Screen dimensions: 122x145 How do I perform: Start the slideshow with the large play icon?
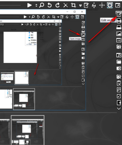click(x=29, y=5)
